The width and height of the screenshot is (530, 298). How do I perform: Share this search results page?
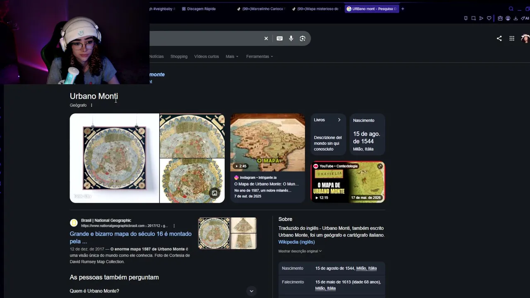click(x=499, y=38)
